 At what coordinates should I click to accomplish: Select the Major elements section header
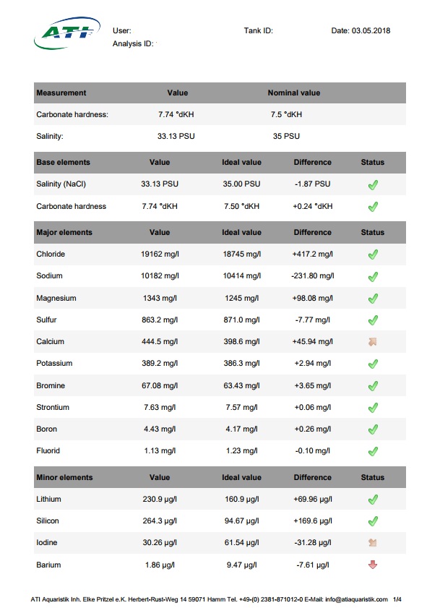pyautogui.click(x=64, y=232)
